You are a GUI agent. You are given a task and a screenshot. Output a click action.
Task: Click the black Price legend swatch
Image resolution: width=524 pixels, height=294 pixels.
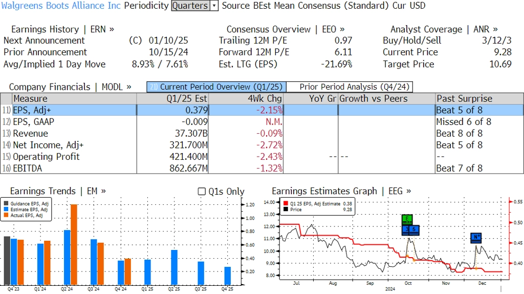(286, 209)
